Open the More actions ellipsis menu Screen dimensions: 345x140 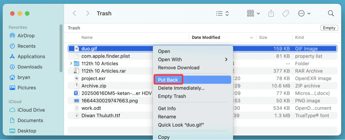pyautogui.click(x=304, y=13)
